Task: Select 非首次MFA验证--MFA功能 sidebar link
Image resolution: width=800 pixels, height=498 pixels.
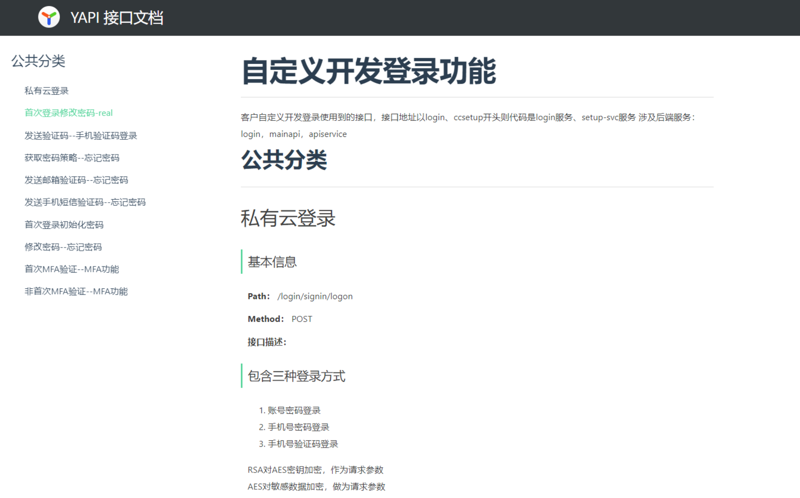Action: pos(76,291)
